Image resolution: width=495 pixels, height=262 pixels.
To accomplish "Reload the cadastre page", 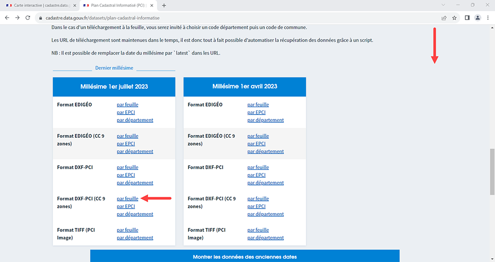I will pyautogui.click(x=29, y=17).
